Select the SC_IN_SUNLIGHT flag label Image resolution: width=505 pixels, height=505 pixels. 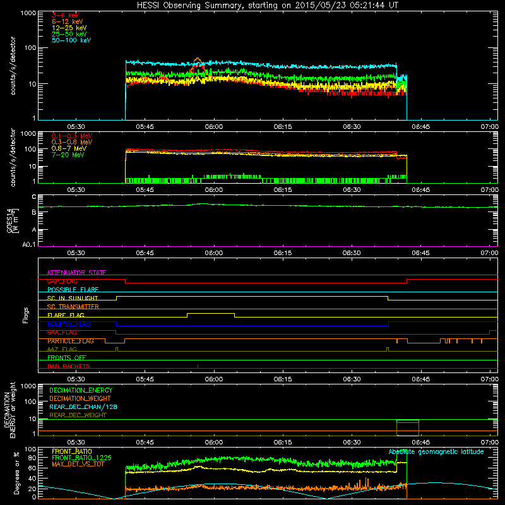tap(73, 298)
